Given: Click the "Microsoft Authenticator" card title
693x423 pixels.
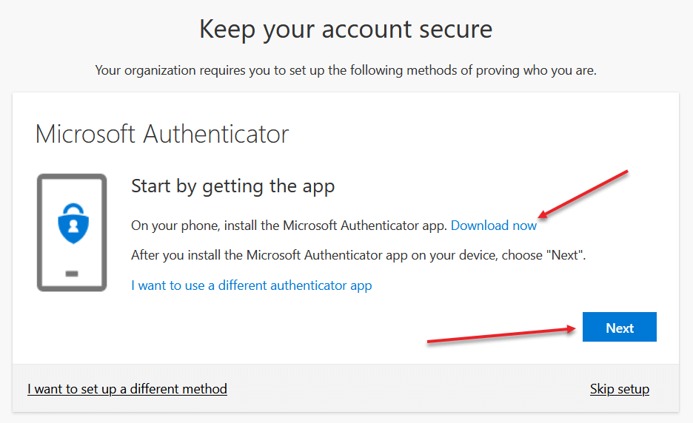Looking at the screenshot, I should [161, 135].
